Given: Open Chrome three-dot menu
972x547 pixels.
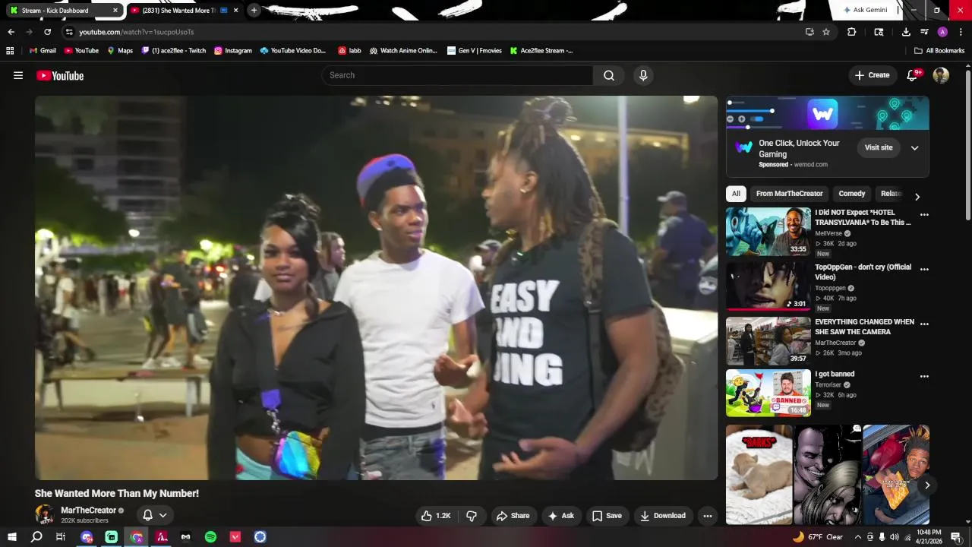Looking at the screenshot, I should point(961,32).
